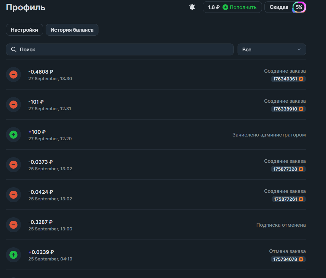Screen dimensions: 326x278
Task: Click the orange arrow on order 175877328
Action: click(x=301, y=169)
